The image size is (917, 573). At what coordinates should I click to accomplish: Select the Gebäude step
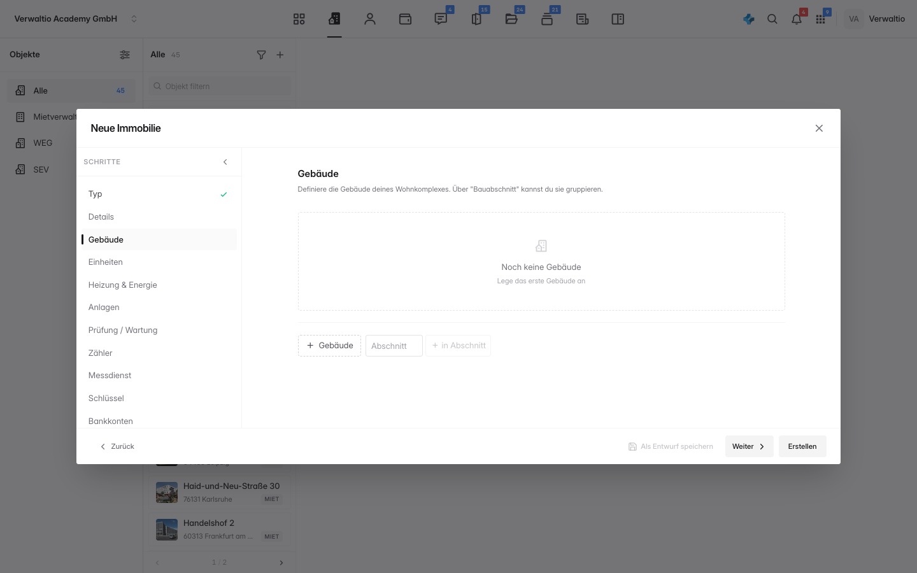click(159, 239)
